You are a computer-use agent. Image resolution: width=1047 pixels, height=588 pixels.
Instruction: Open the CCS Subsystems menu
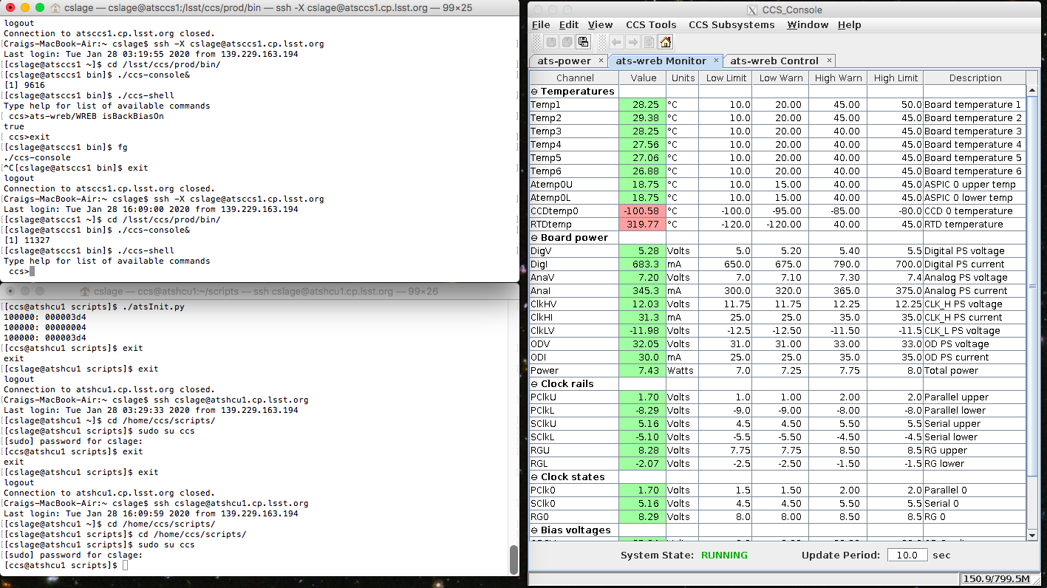tap(731, 24)
